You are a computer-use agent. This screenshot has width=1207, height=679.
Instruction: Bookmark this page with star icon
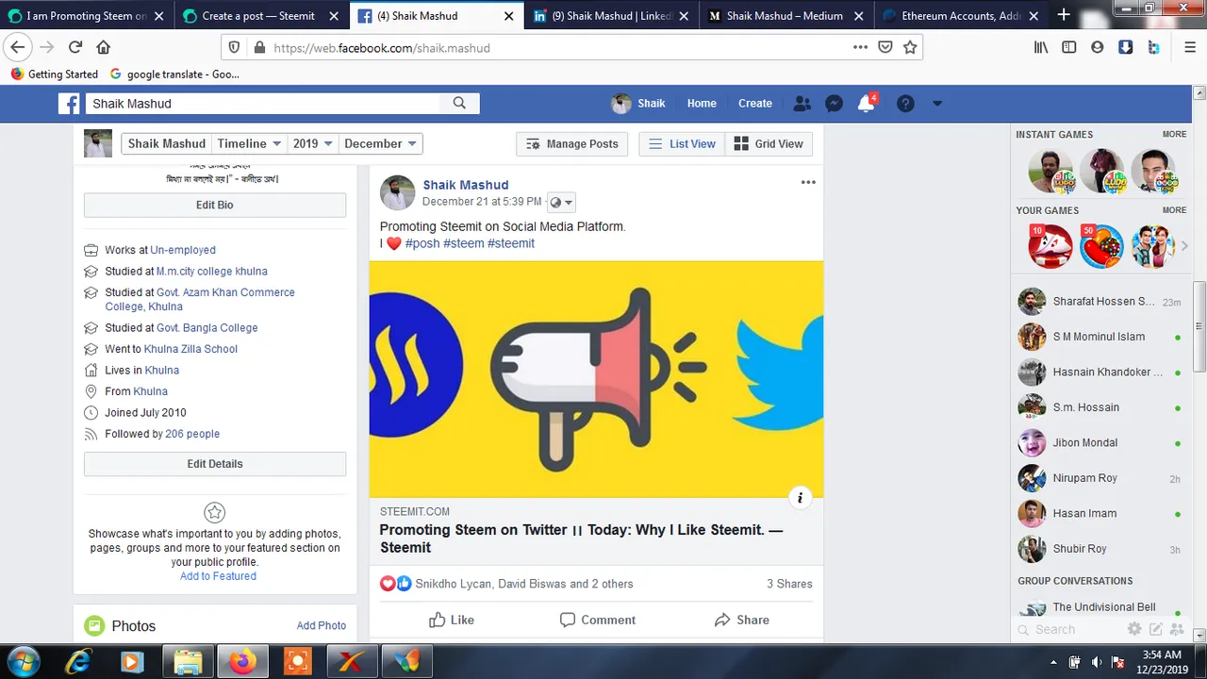(910, 47)
